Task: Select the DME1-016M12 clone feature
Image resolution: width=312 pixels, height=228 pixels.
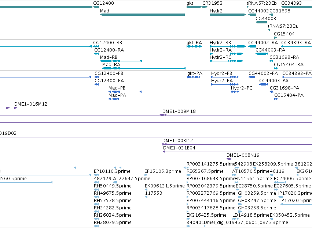Action: tap(163, 108)
